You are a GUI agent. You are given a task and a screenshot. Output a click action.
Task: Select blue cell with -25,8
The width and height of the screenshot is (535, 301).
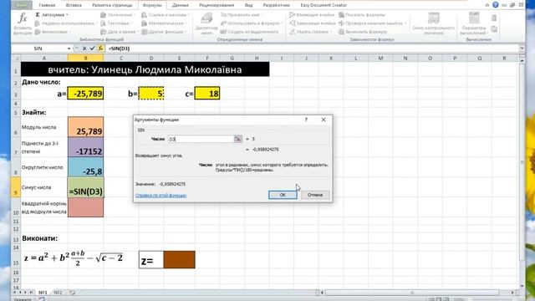85,167
